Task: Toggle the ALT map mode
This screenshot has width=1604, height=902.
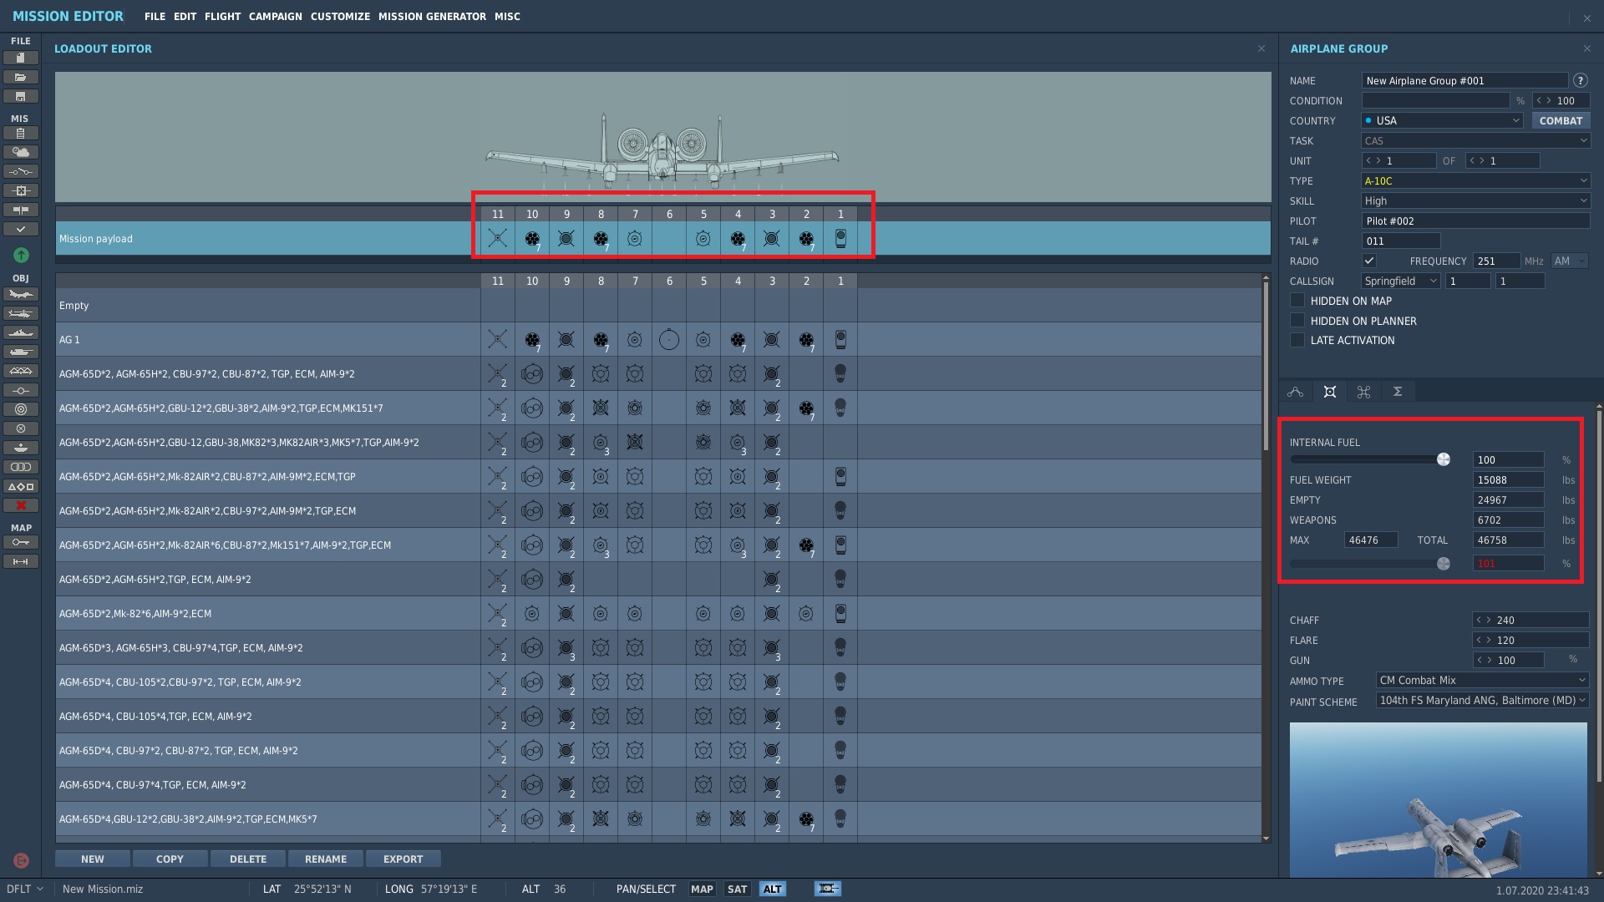Action: click(772, 889)
